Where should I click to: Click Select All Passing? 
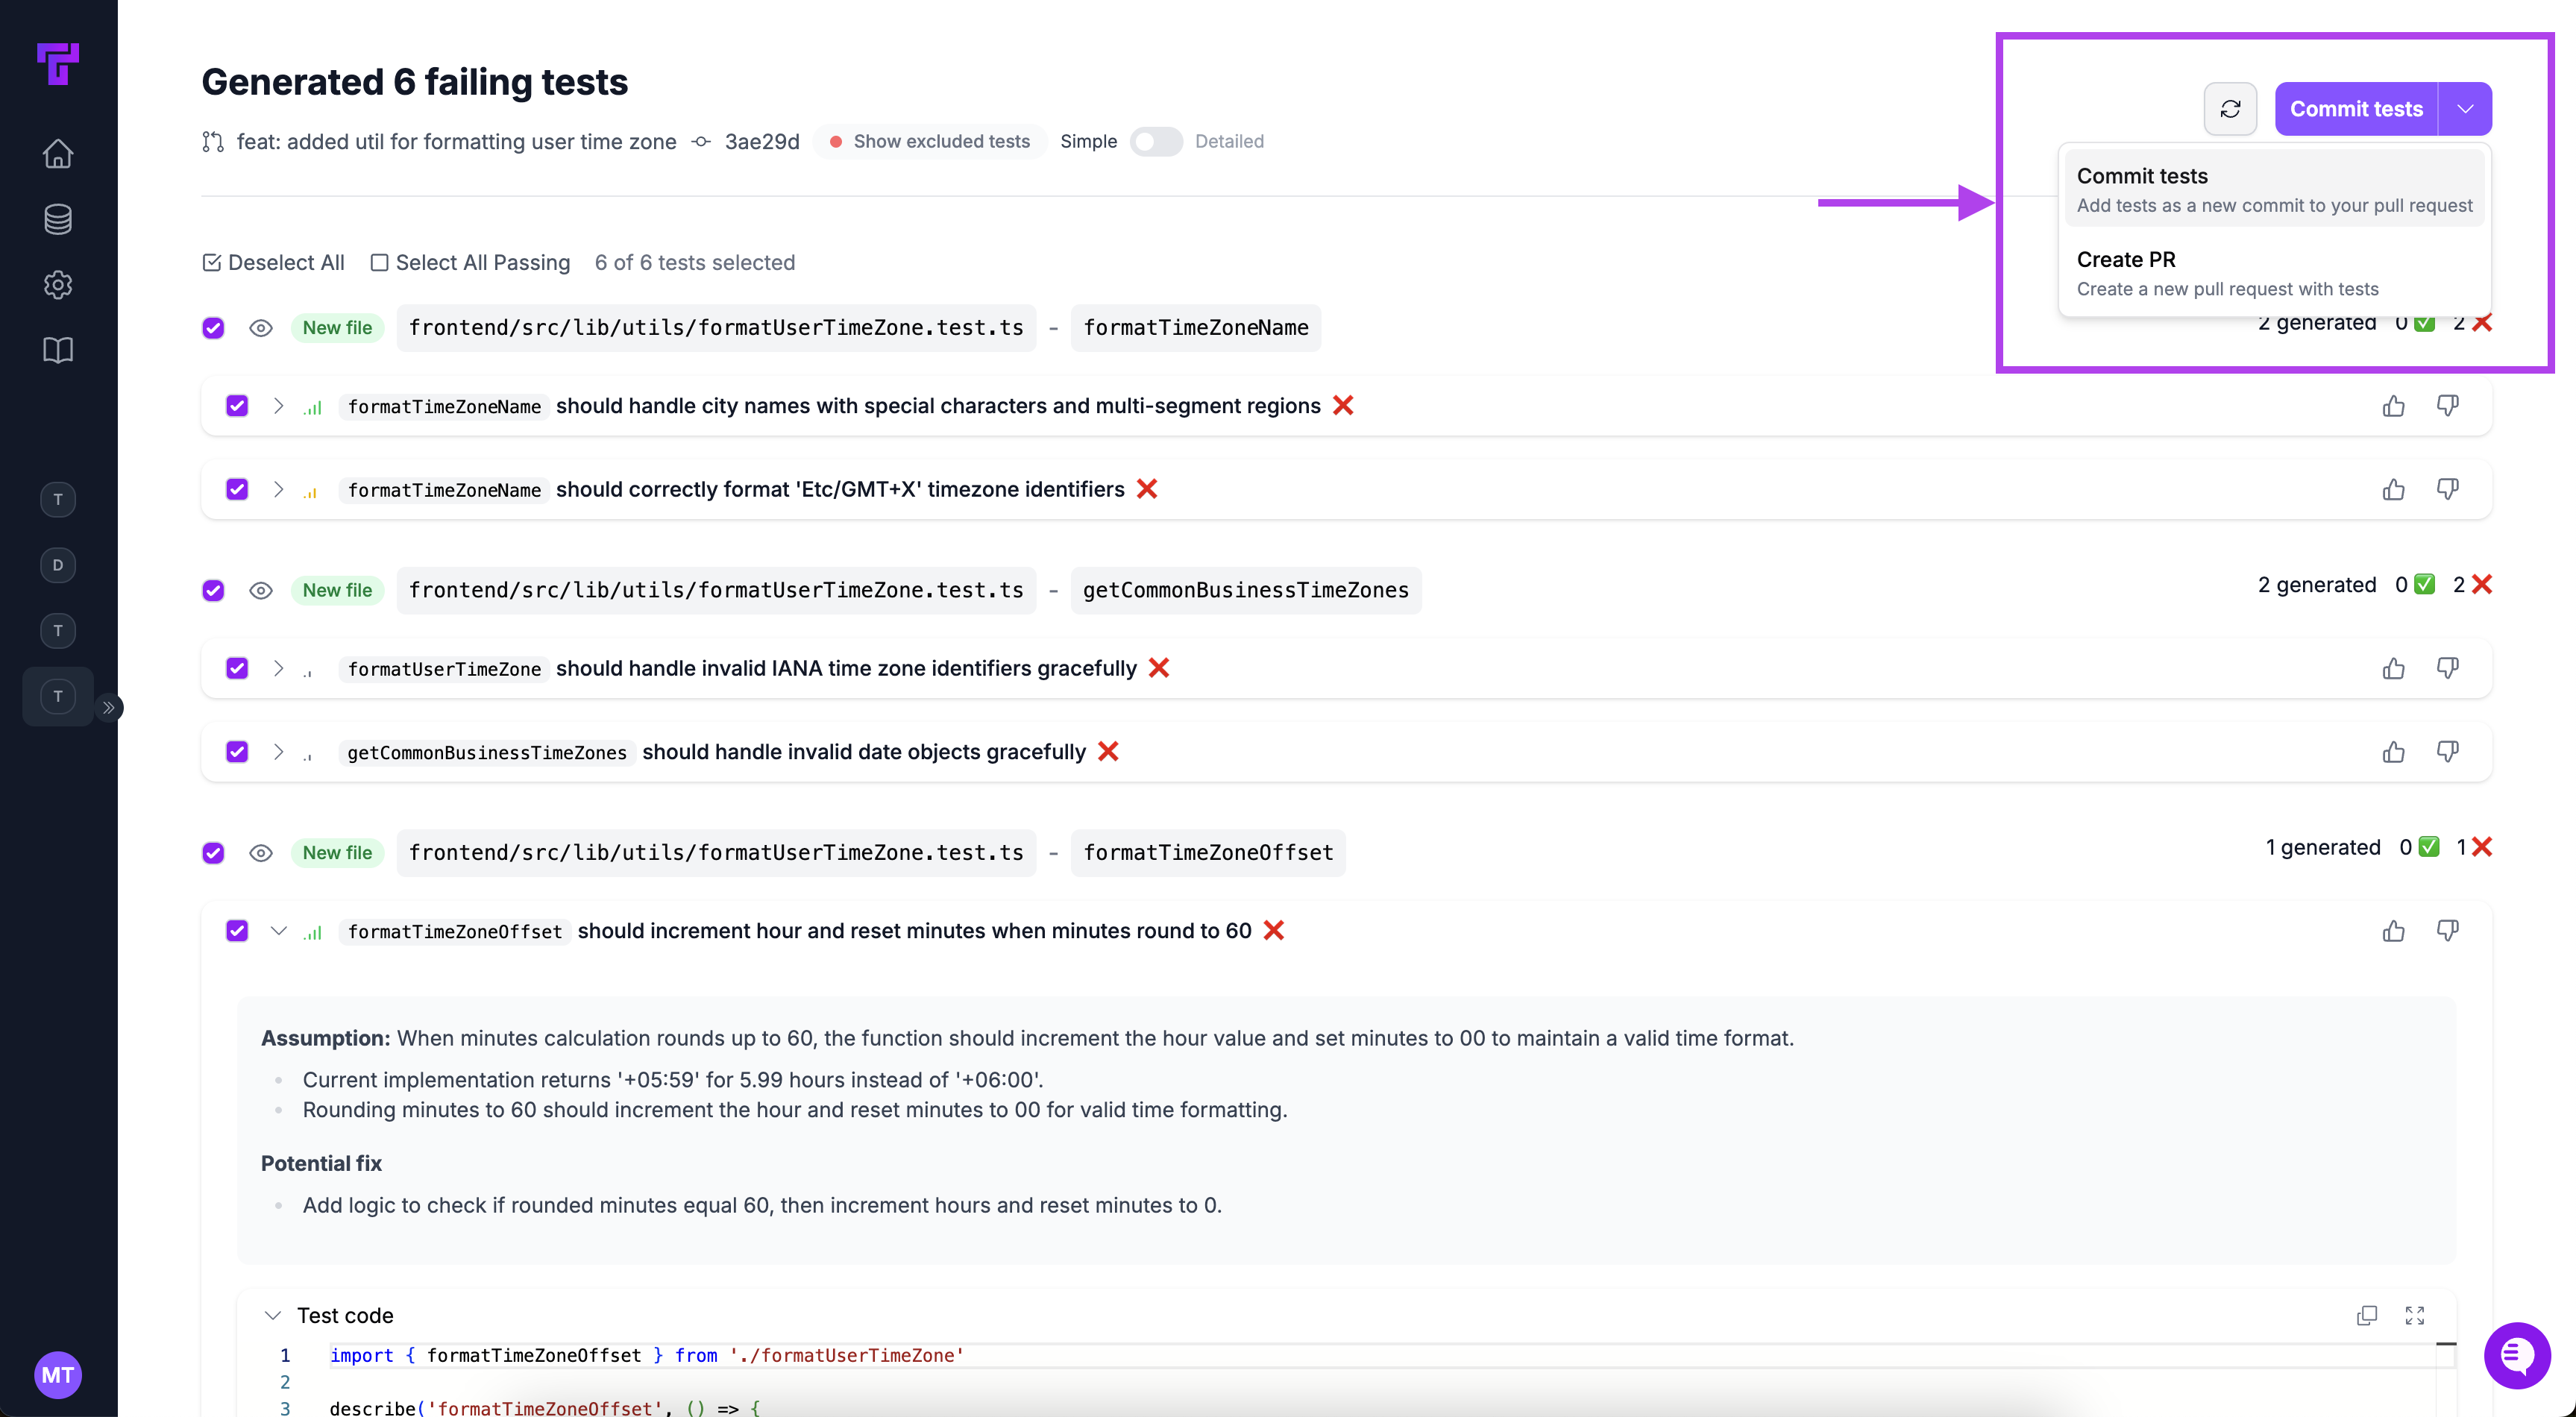click(x=470, y=262)
